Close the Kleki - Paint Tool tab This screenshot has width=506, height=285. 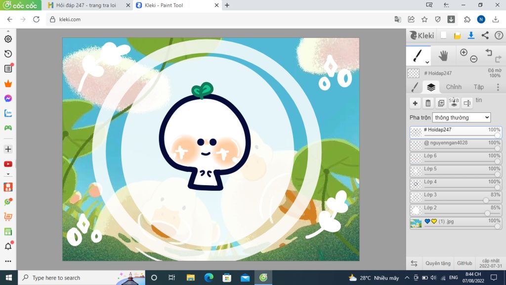pos(216,5)
